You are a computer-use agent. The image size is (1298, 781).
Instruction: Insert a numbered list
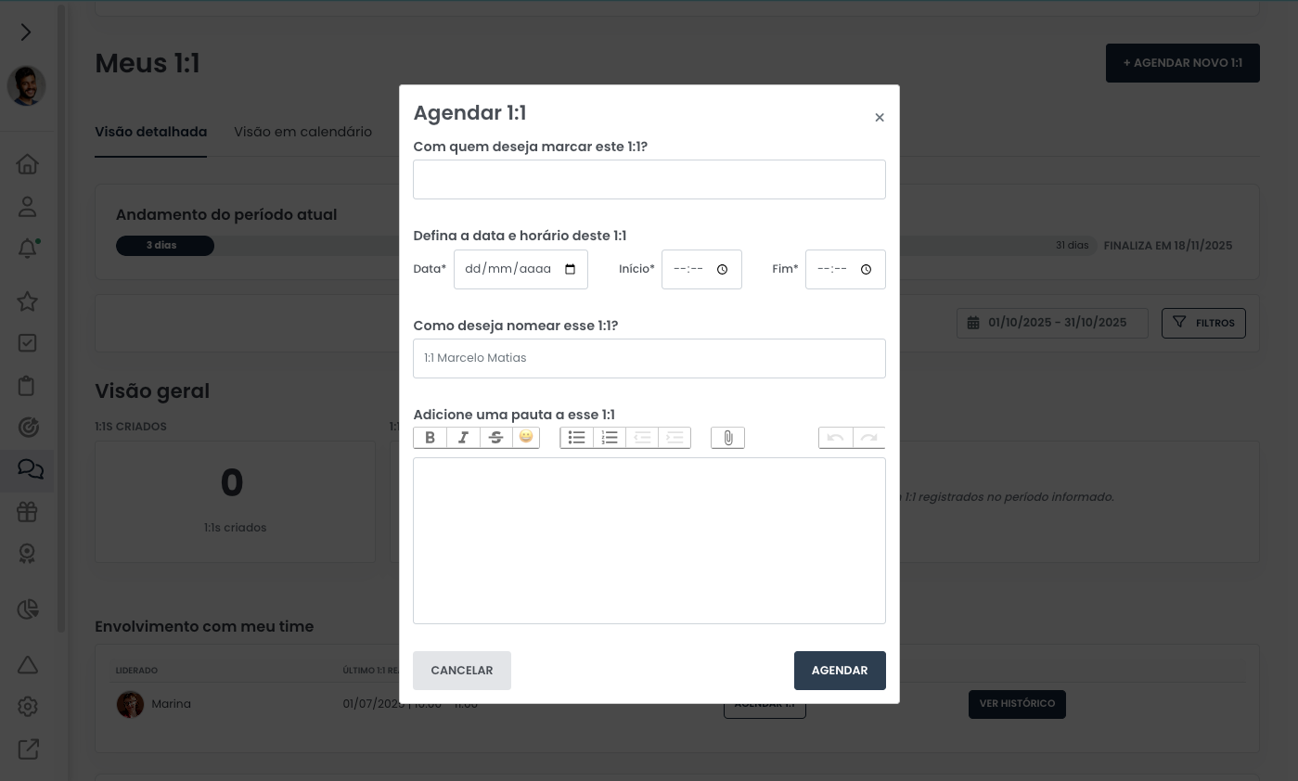[x=610, y=438]
